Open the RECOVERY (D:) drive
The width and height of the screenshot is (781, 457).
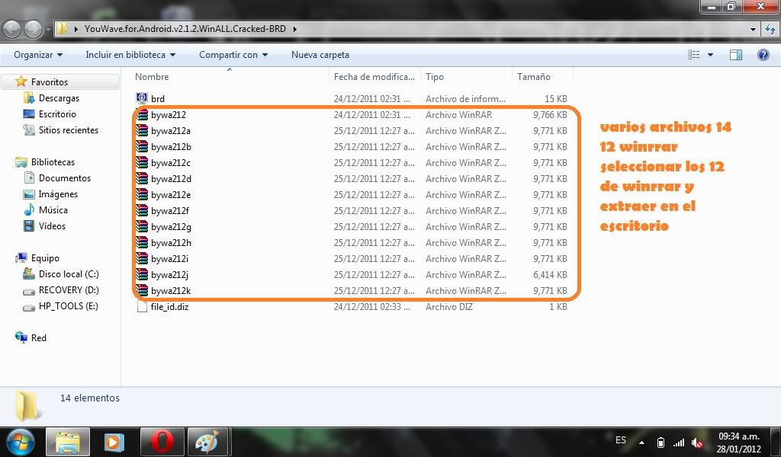pos(69,290)
